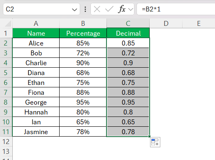Viewport: 215px width, 160px height.
Task: Click the 80% percentage cell
Action: pyautogui.click(x=83, y=112)
